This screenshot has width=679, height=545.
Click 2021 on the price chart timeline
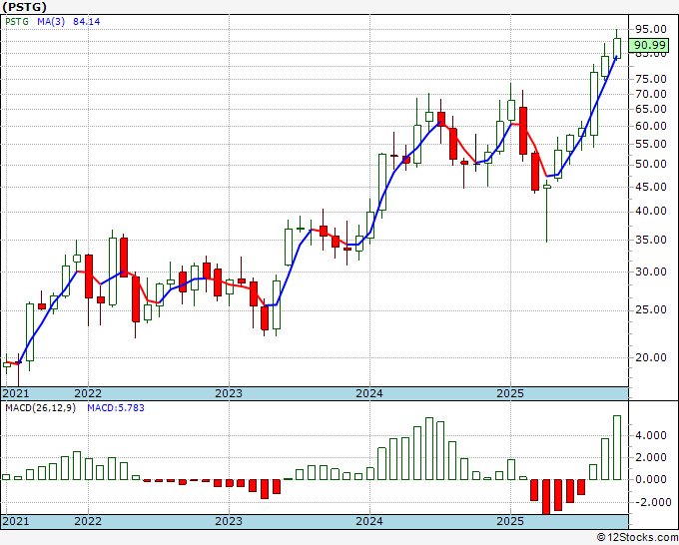click(16, 393)
